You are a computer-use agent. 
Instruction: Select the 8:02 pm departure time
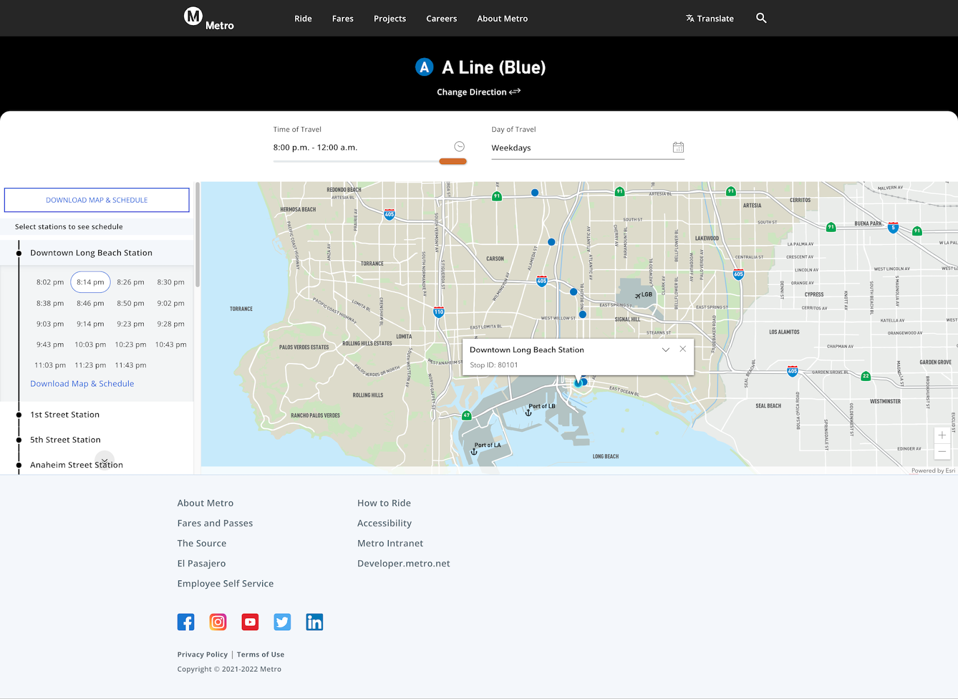50,282
